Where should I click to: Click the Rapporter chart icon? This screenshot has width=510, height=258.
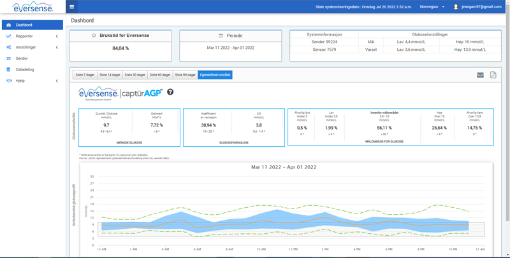tap(9, 36)
